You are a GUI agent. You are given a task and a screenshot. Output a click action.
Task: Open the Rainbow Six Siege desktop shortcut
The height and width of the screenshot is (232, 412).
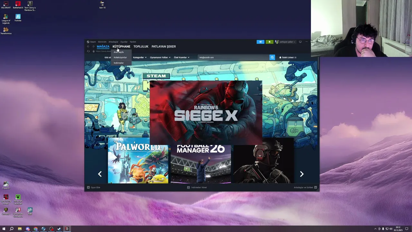(x=30, y=6)
